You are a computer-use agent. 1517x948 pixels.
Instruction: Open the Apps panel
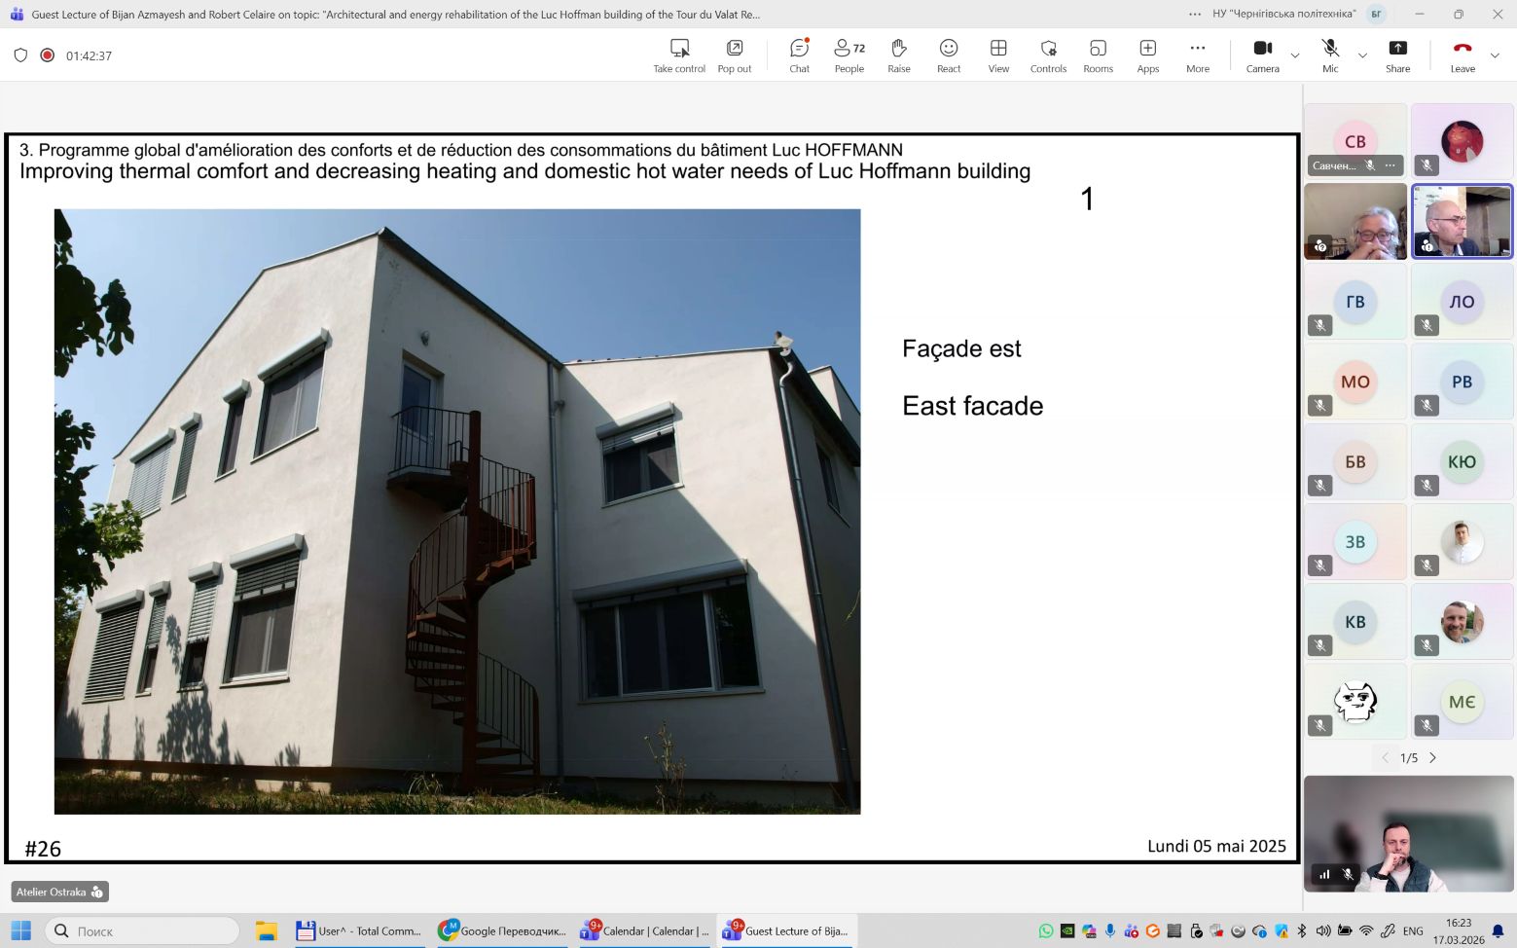pyautogui.click(x=1147, y=55)
